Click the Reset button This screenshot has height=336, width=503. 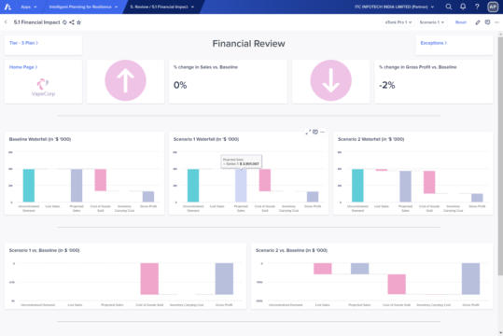click(461, 22)
